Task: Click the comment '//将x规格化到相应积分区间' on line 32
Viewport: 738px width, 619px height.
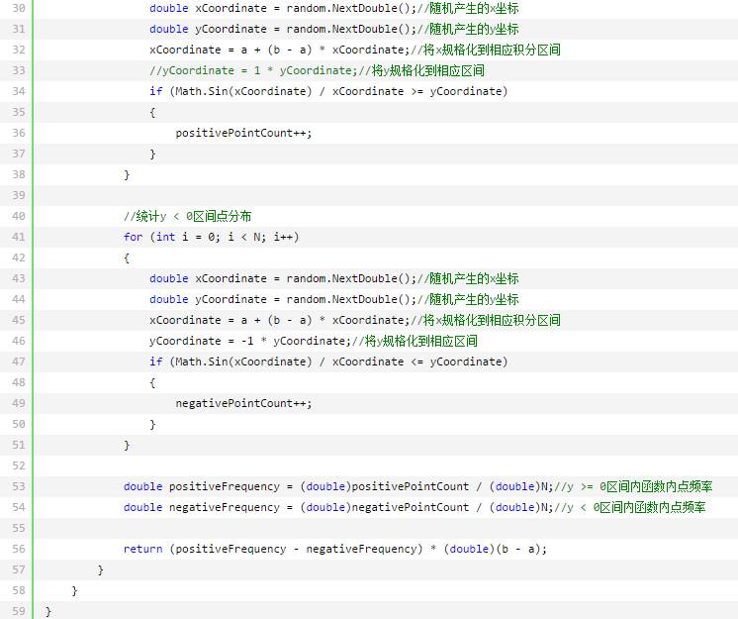Action: 486,50
